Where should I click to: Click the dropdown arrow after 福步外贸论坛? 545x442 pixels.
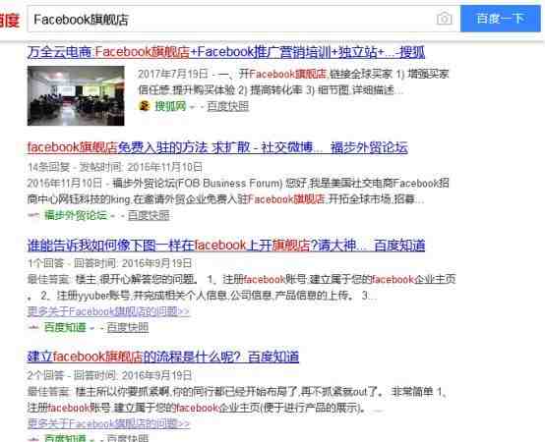pyautogui.click(x=112, y=216)
